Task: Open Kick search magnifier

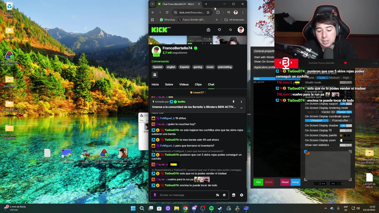Action: pos(230,30)
